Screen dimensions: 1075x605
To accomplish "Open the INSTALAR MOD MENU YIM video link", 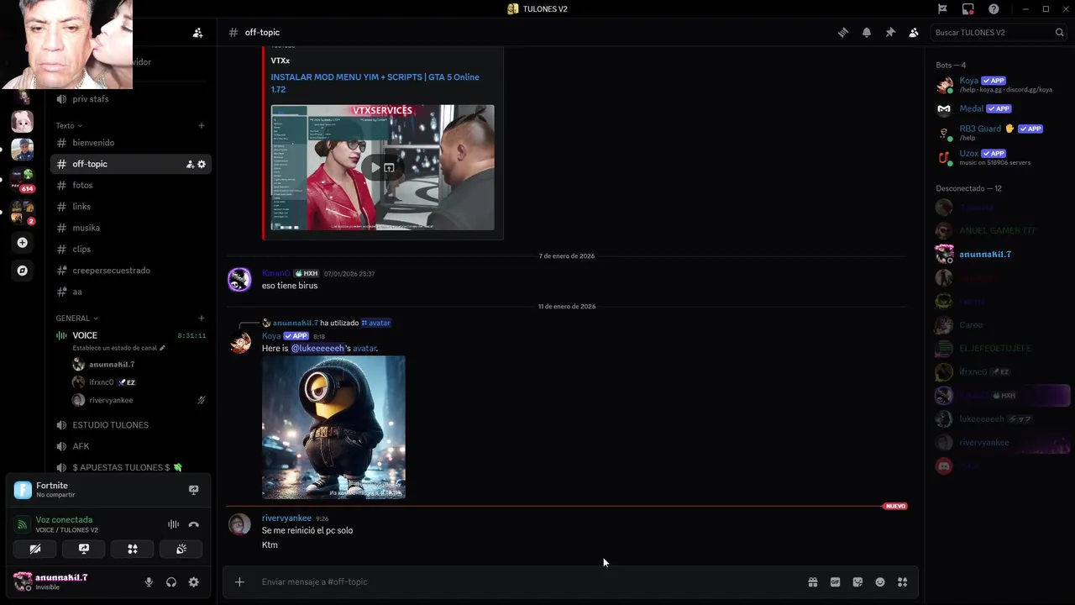I will [375, 83].
